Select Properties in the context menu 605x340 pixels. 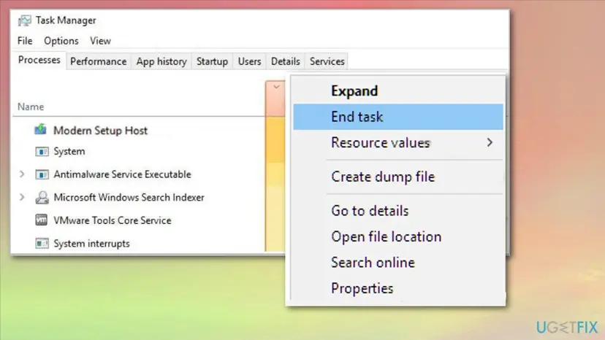[398, 288]
